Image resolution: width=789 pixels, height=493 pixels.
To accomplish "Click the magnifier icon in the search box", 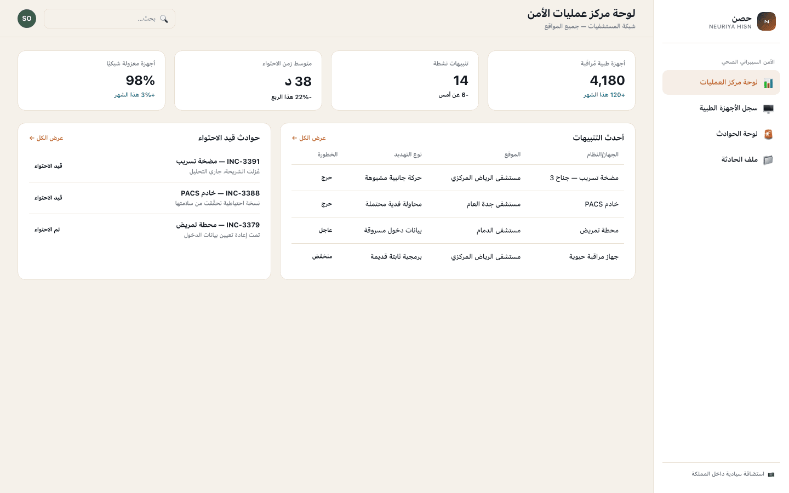I will click(164, 19).
